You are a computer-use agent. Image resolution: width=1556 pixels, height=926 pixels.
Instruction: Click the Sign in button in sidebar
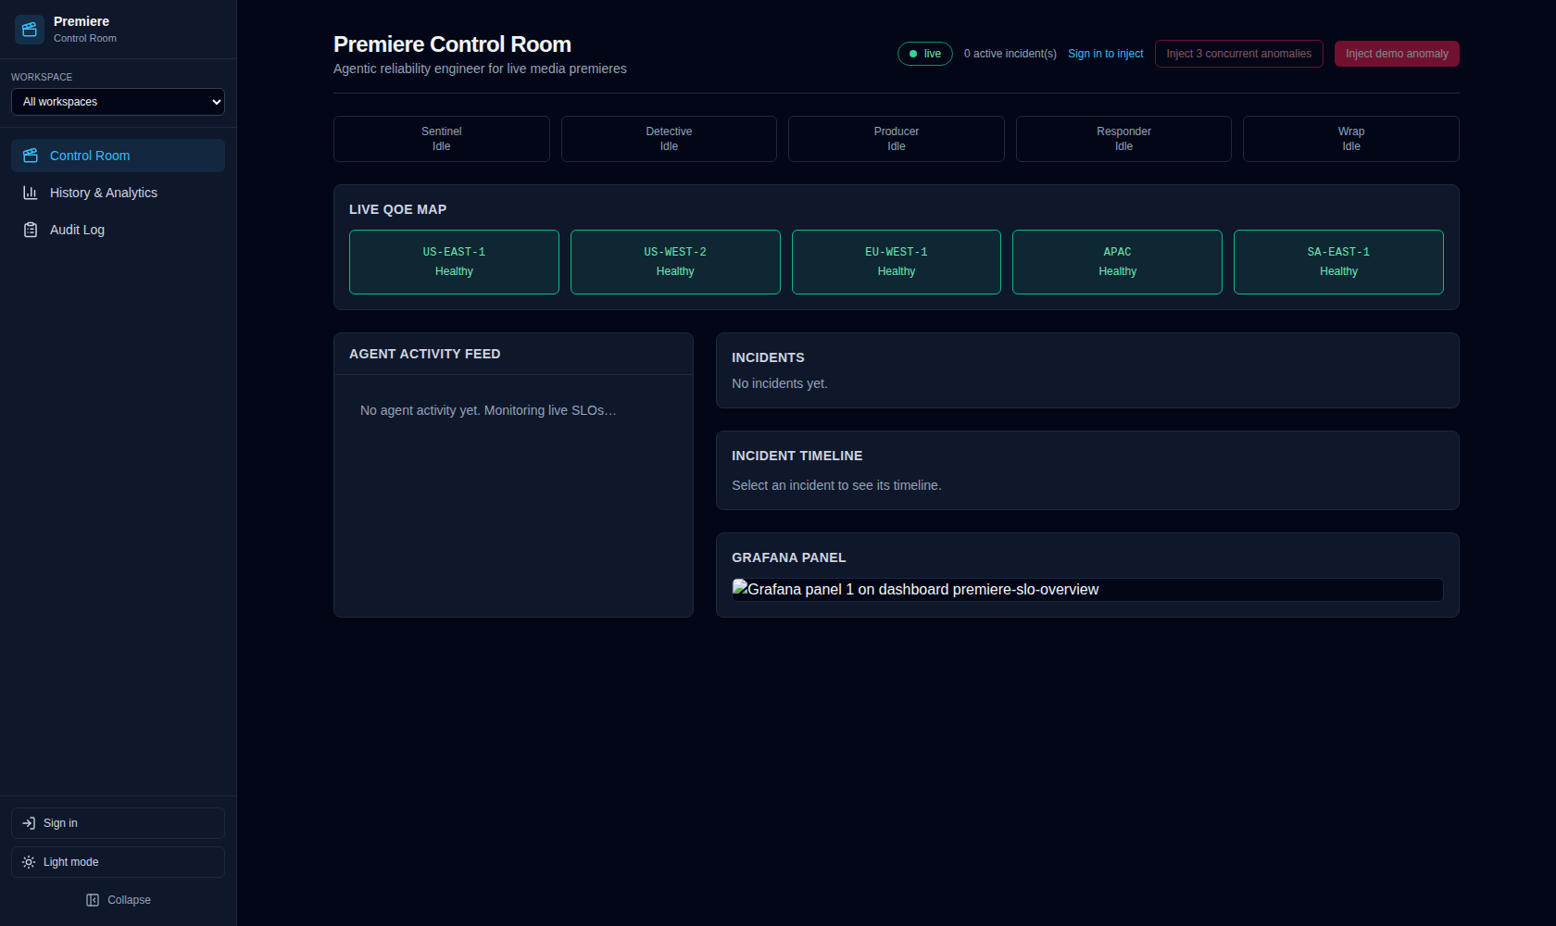point(118,823)
